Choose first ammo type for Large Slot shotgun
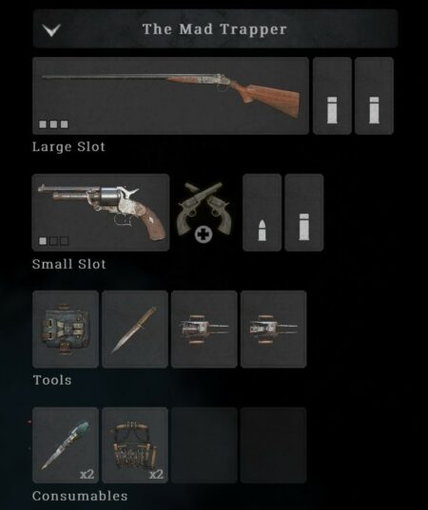The image size is (428, 510). click(x=332, y=96)
